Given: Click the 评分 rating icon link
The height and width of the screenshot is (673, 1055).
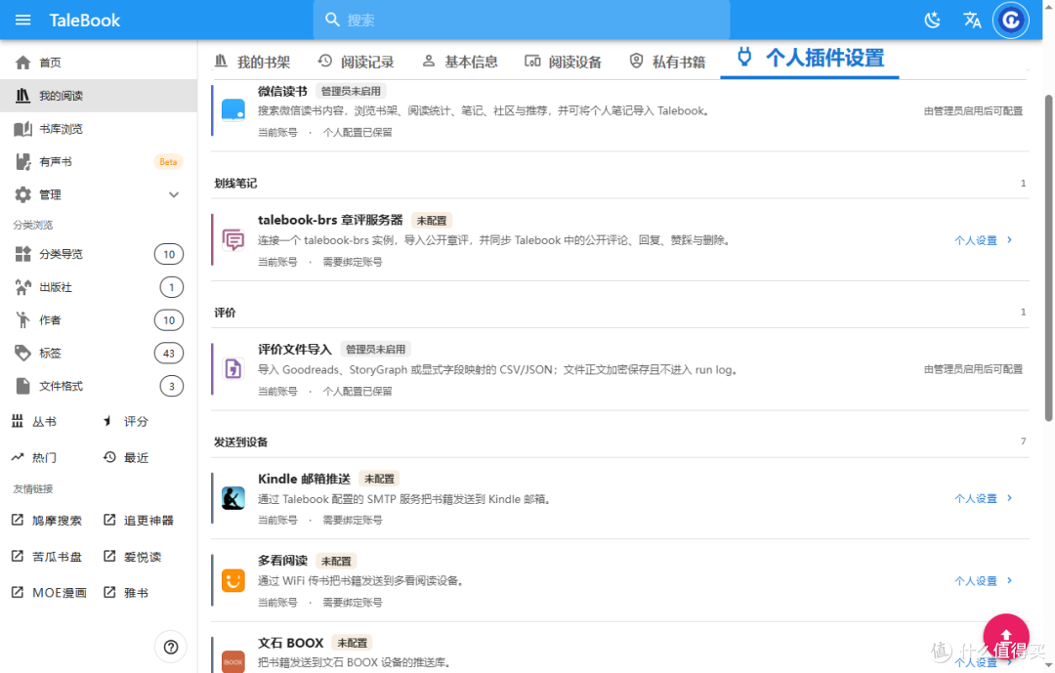Looking at the screenshot, I should coord(126,421).
